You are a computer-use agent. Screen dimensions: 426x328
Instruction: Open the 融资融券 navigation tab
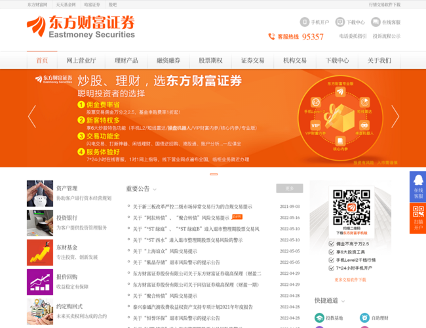168,60
